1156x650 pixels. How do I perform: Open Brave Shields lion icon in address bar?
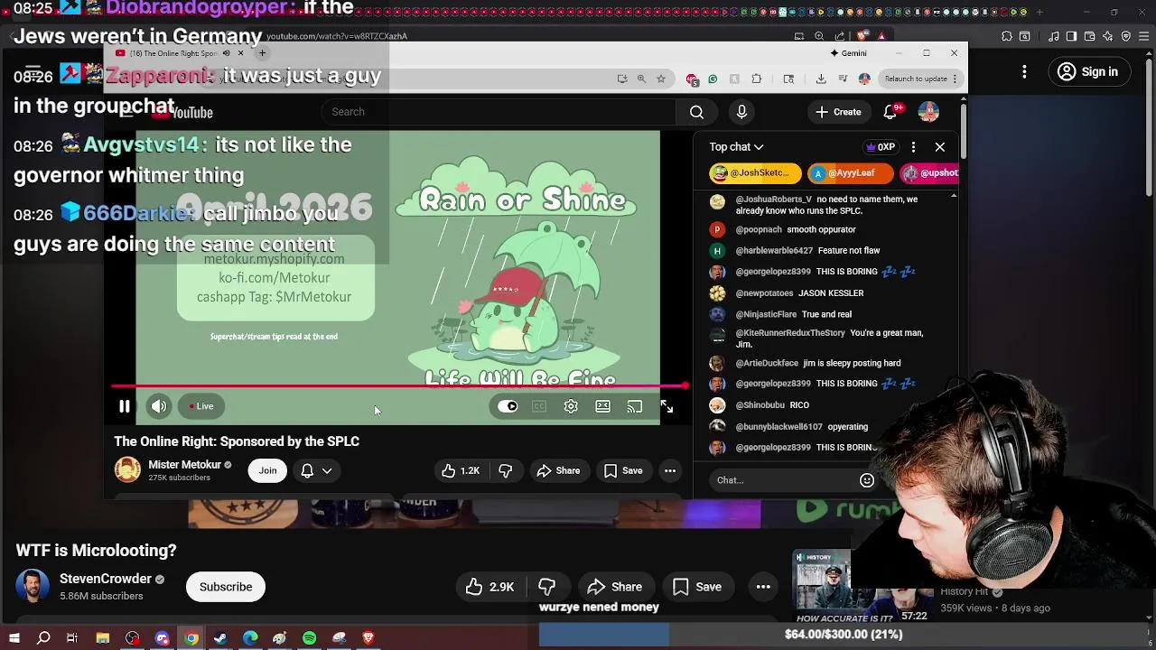pyautogui.click(x=862, y=36)
